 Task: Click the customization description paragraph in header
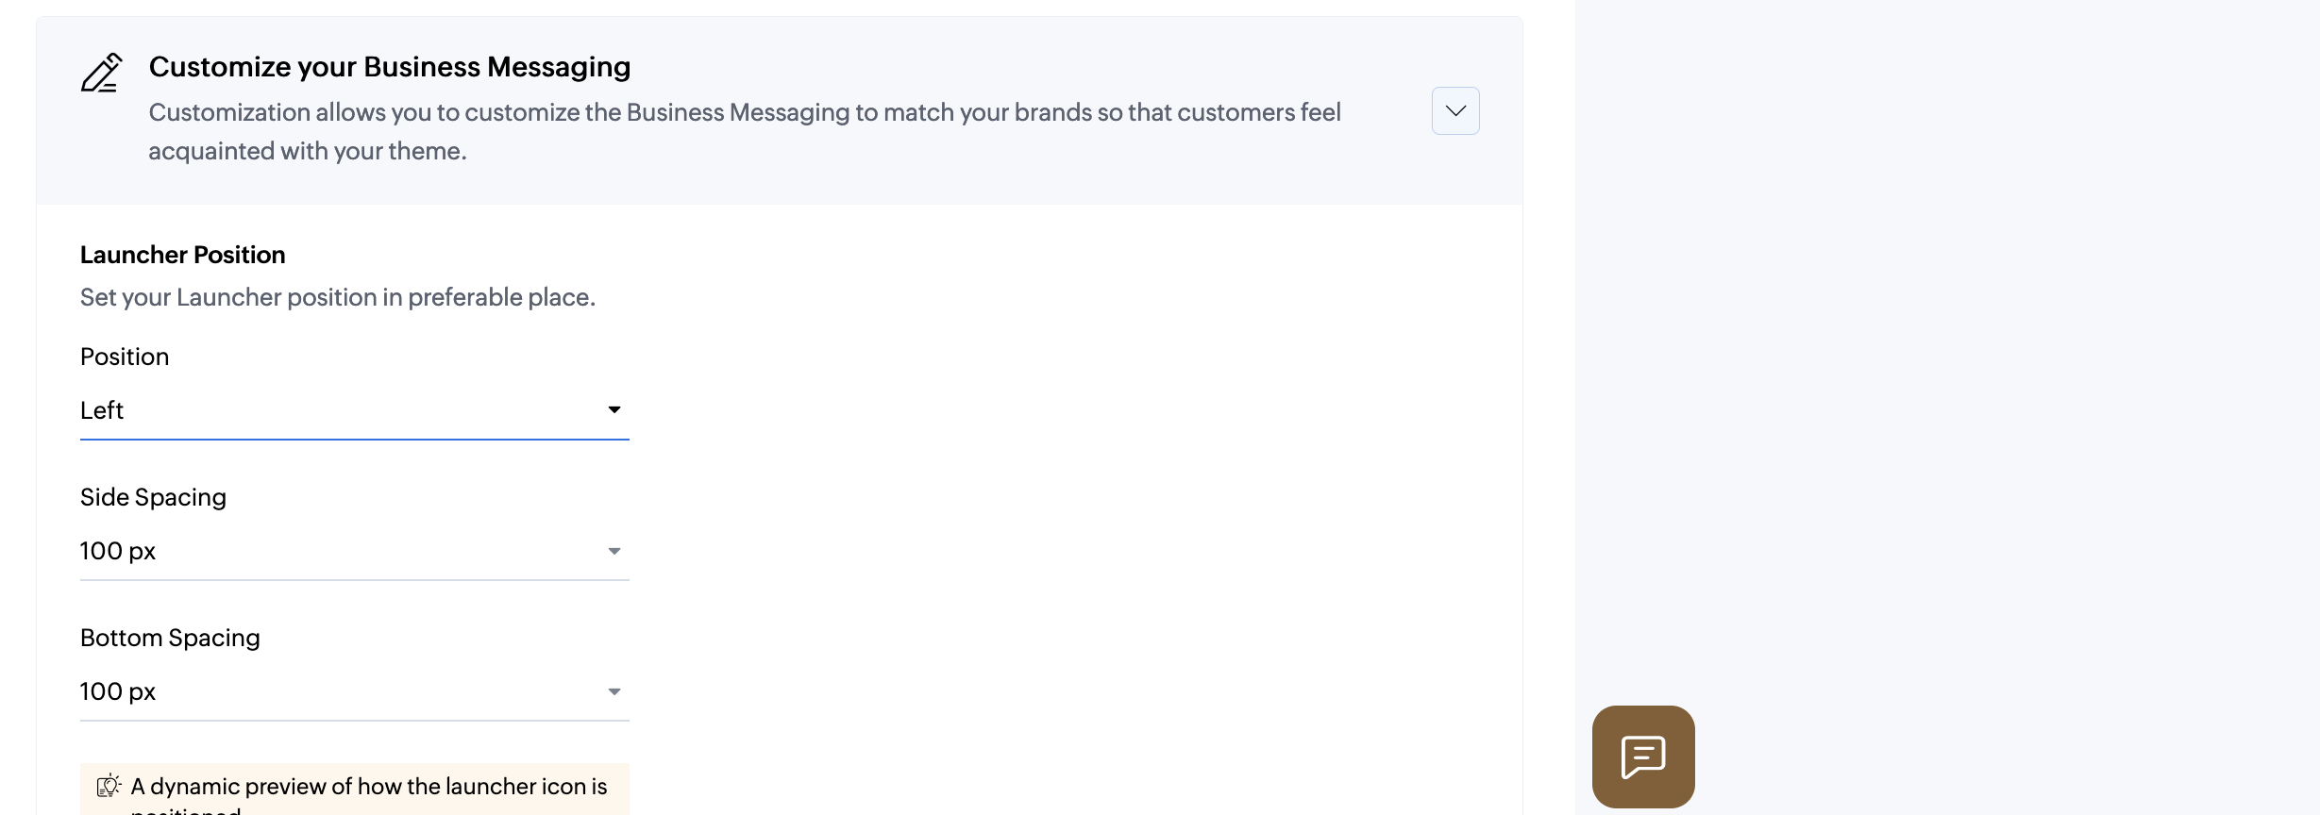click(x=744, y=131)
